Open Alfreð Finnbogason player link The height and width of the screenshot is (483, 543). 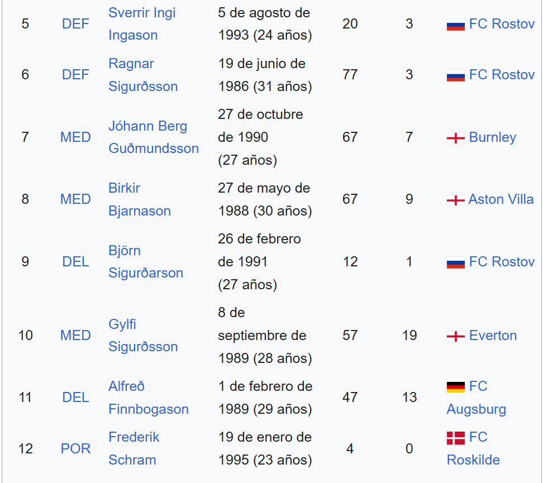[x=149, y=398]
